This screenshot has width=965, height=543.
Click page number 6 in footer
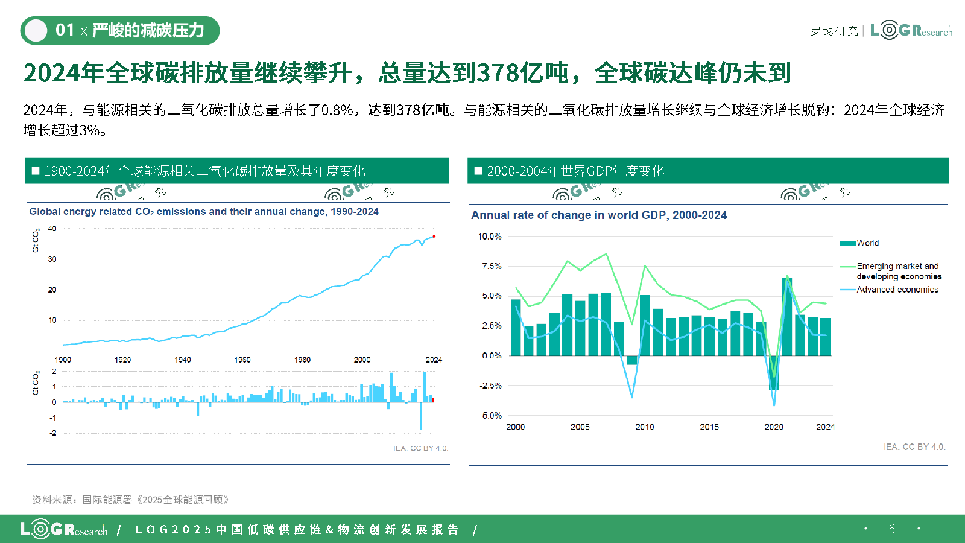click(892, 529)
